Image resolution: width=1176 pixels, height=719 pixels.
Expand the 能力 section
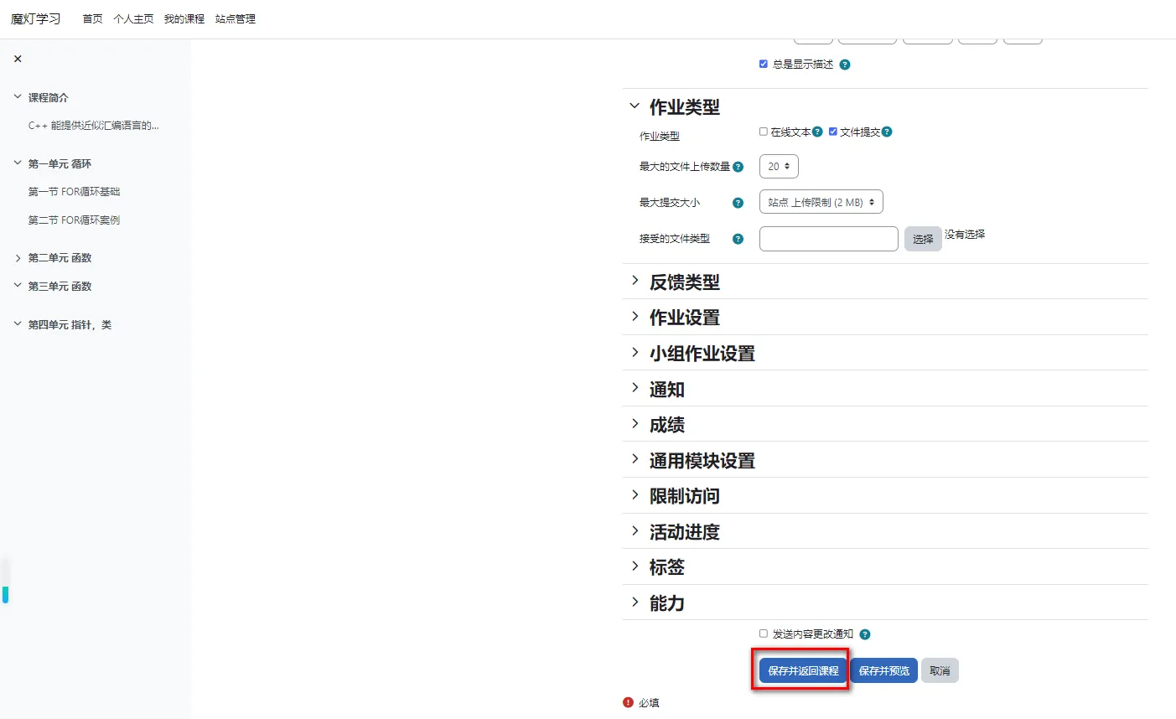click(635, 603)
